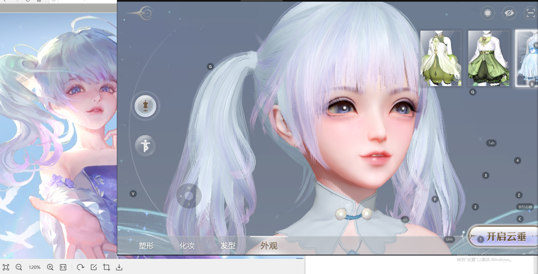Rotate the image in the viewer
This screenshot has height=274, width=538.
pyautogui.click(x=80, y=267)
